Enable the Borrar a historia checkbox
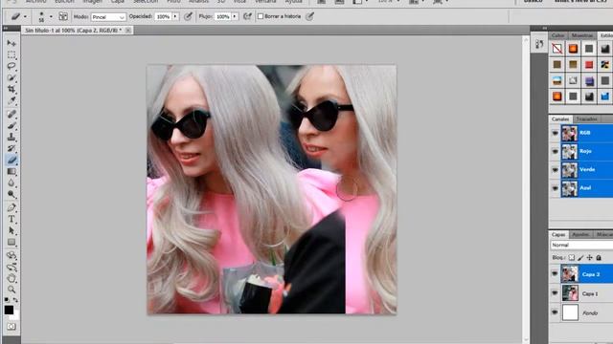The height and width of the screenshot is (344, 613). pos(261,16)
